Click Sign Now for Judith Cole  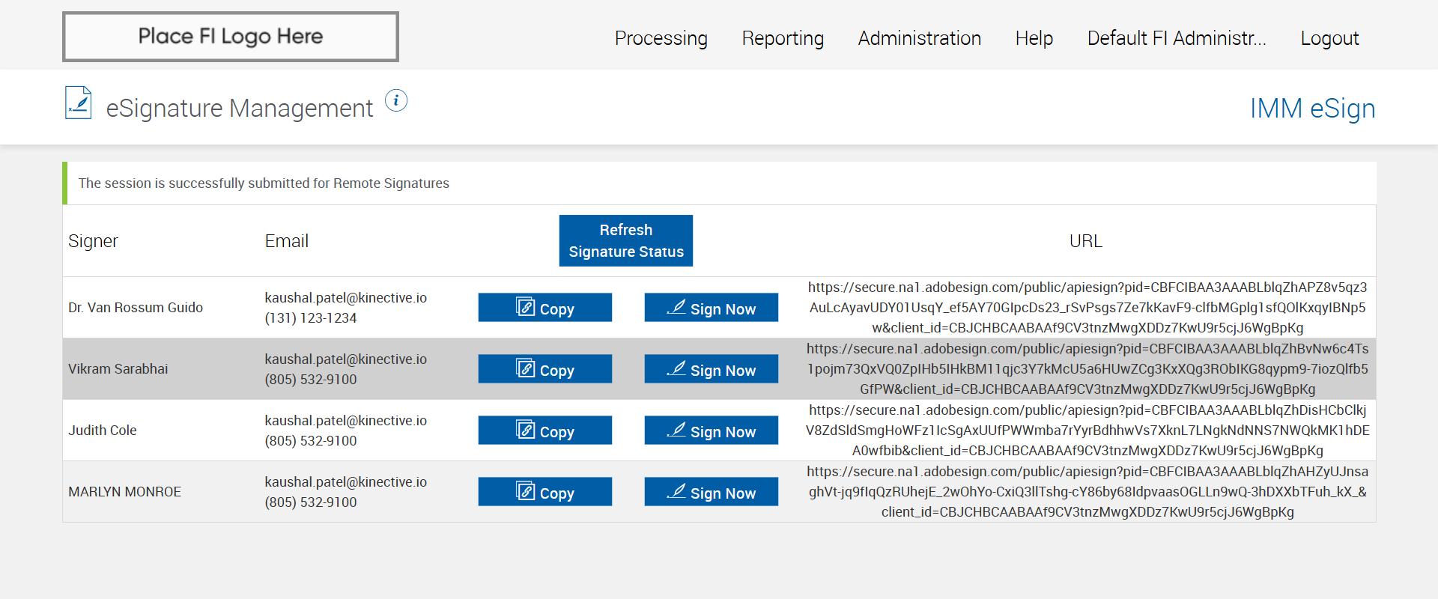[711, 431]
